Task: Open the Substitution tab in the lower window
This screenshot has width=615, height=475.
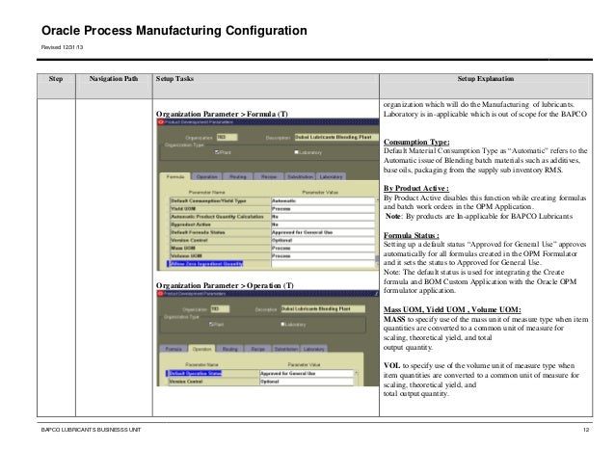Action: coord(285,349)
